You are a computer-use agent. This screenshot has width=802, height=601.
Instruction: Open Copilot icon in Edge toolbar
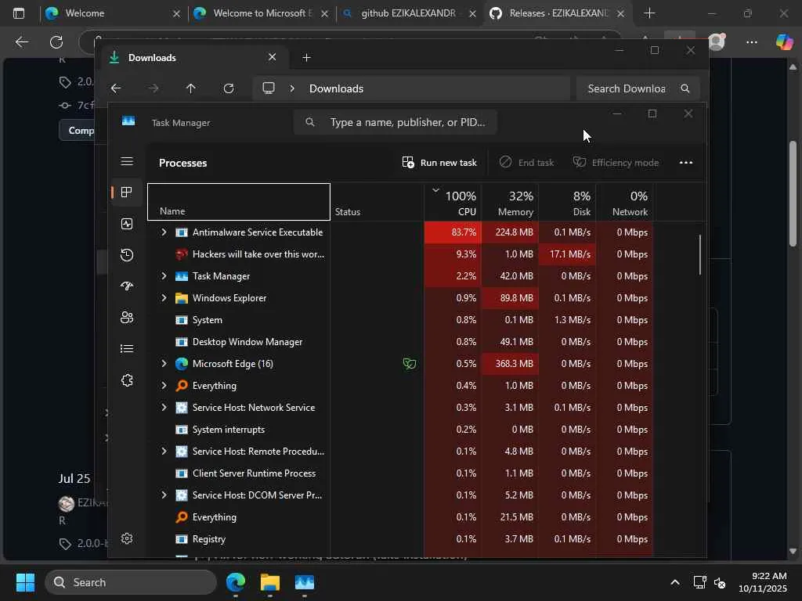tap(784, 42)
